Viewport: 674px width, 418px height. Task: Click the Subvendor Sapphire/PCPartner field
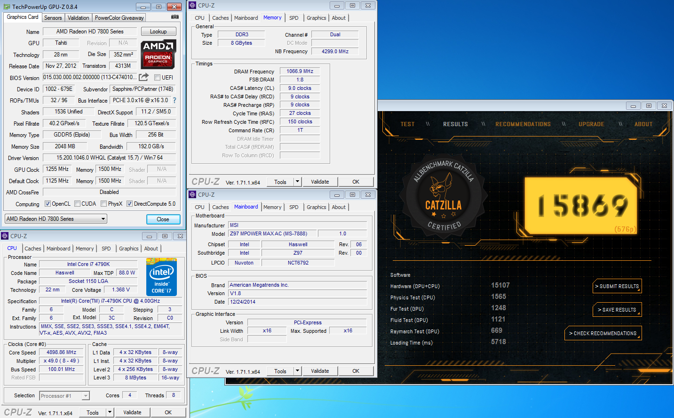[x=143, y=89]
